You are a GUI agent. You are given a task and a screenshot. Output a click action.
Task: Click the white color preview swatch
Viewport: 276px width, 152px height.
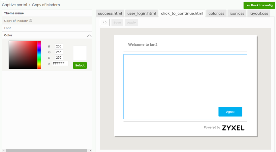(x=80, y=53)
